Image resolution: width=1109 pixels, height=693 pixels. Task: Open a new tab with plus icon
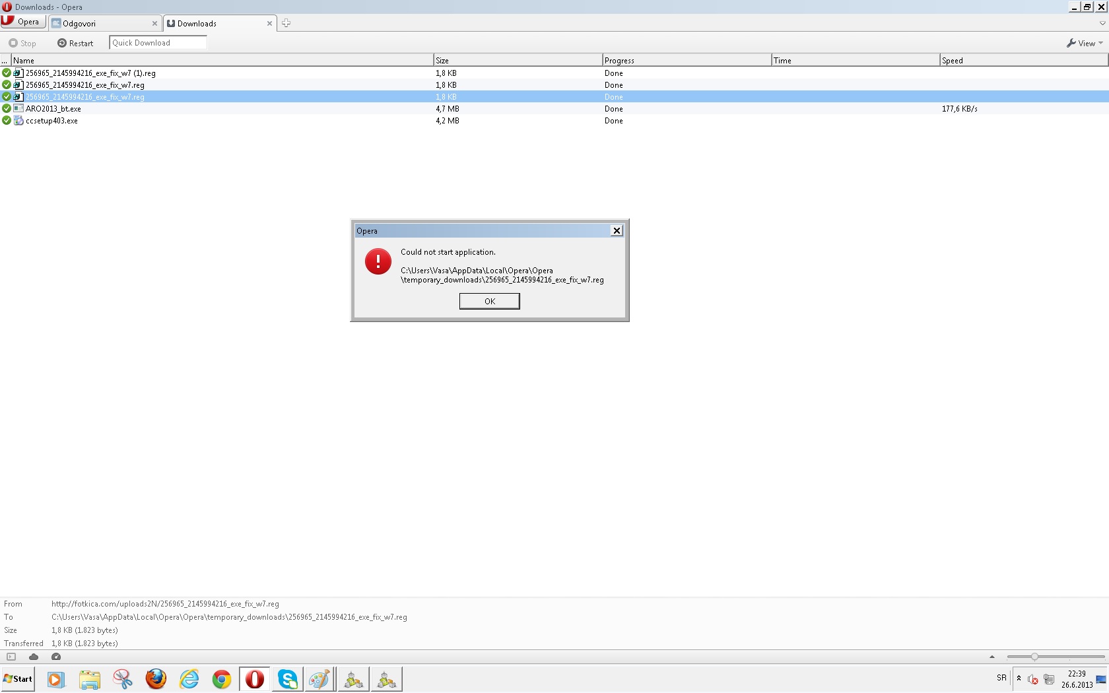pyautogui.click(x=286, y=23)
